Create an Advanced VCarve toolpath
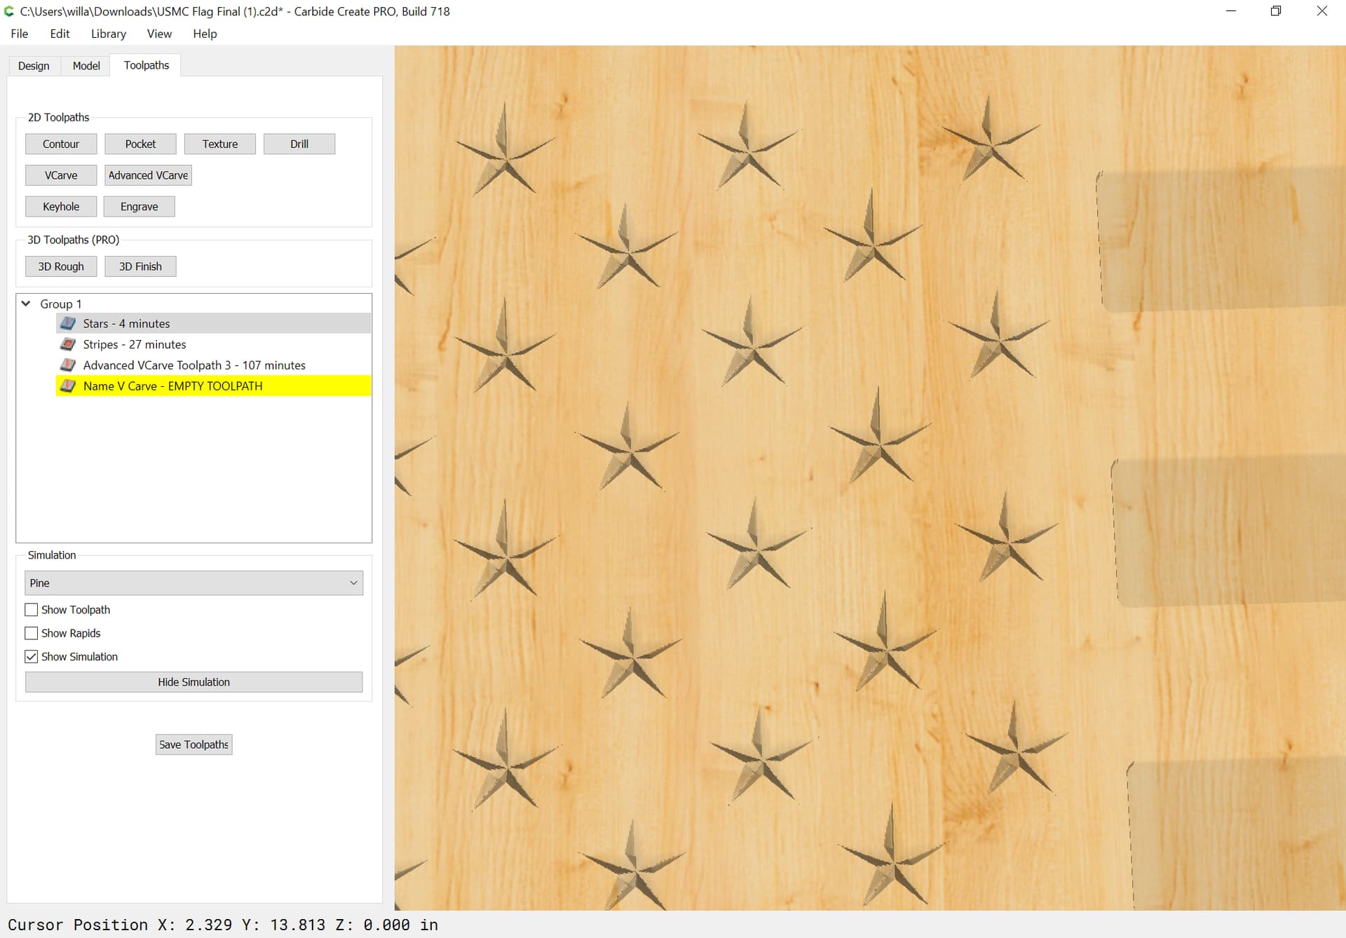Screen dimensions: 1346x938 [x=148, y=175]
